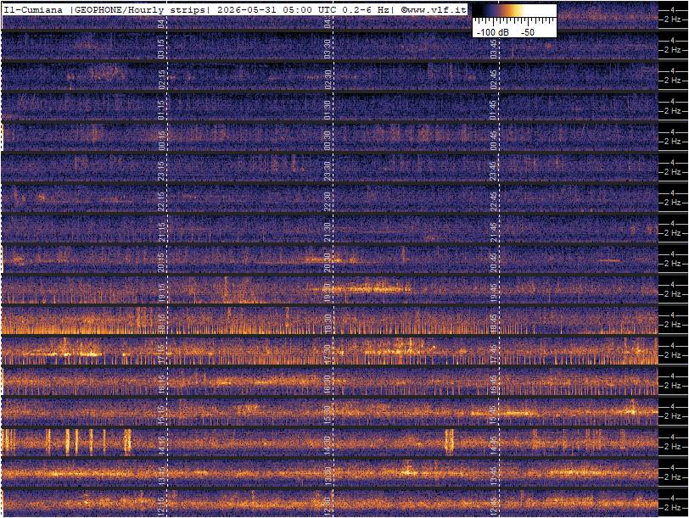Click the 4 axis tick label on 19:45 strip
The image size is (689, 518).
pyautogui.click(x=673, y=285)
